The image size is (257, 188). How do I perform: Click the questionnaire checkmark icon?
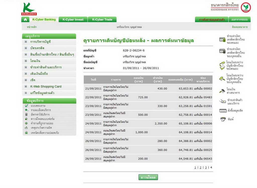click(26, 106)
